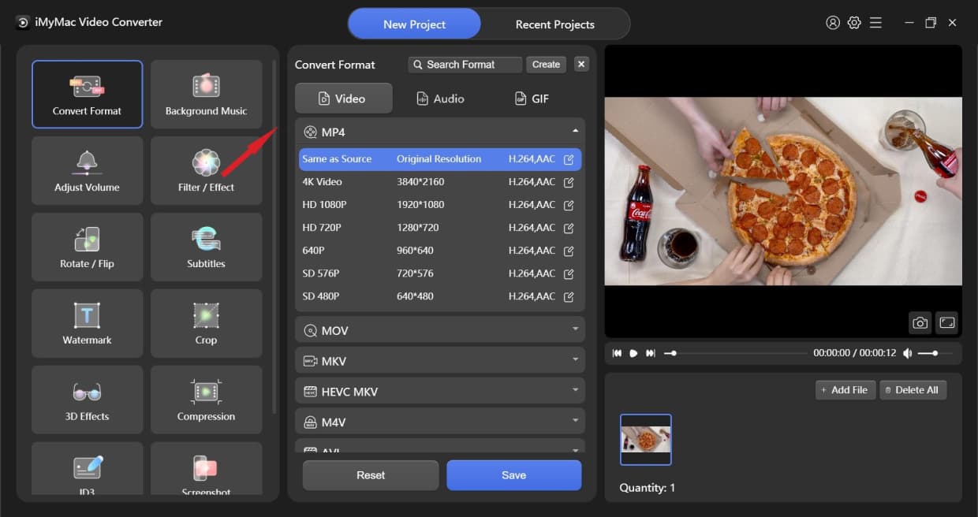Close the Convert Format panel
This screenshot has height=517, width=978.
point(581,65)
